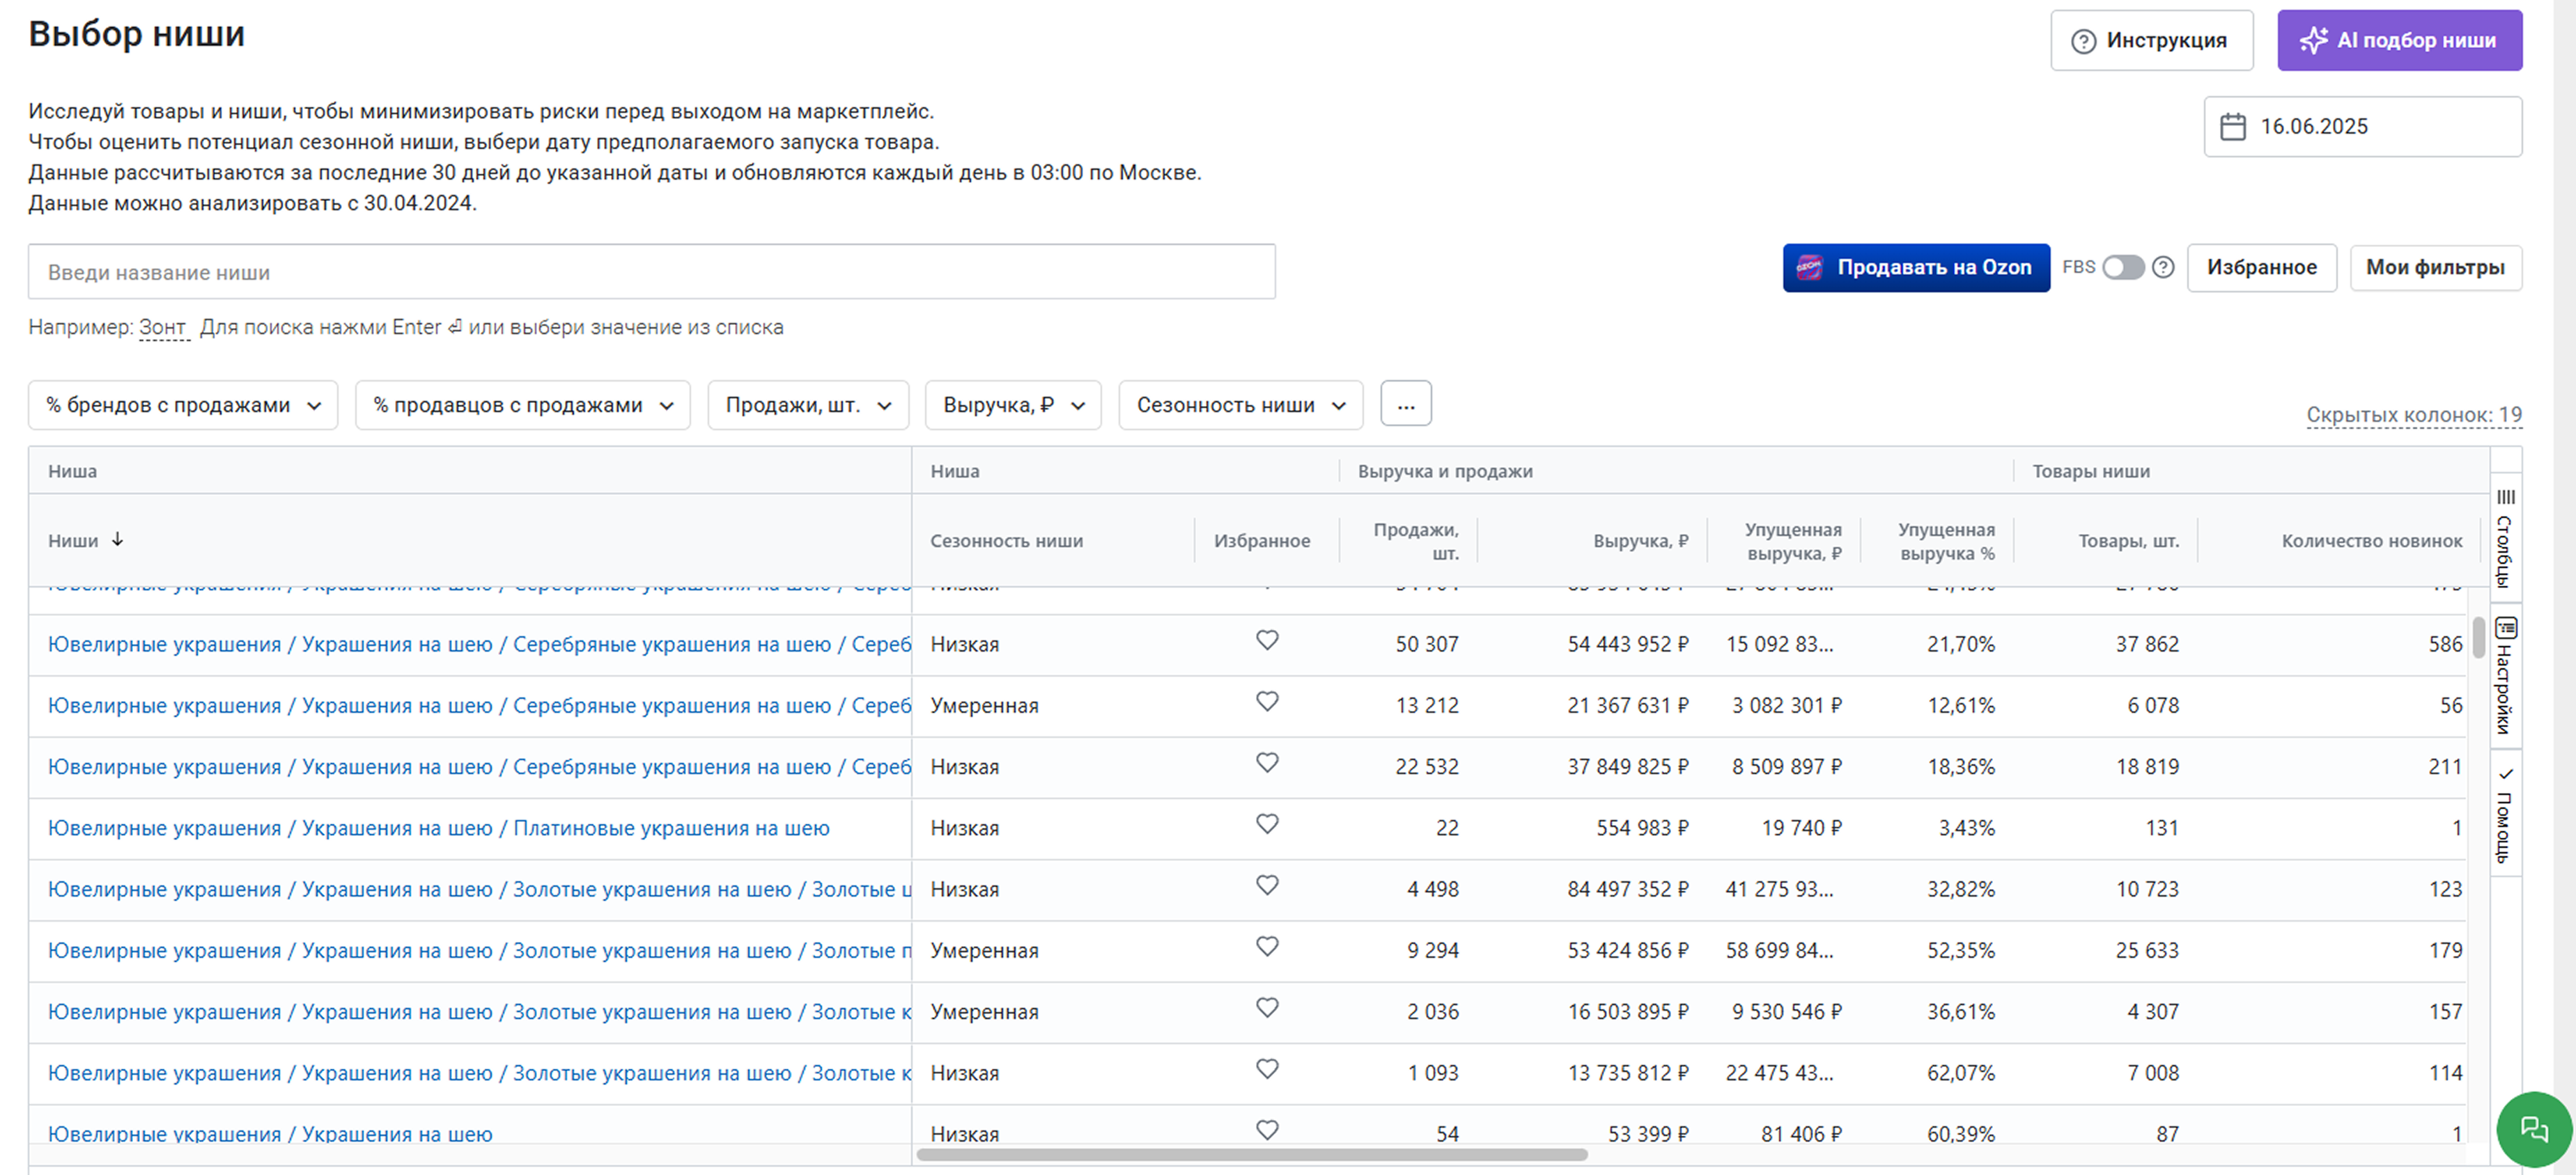The height and width of the screenshot is (1175, 2576).
Task: Sort by Продажи, шт. column header
Action: [1415, 541]
